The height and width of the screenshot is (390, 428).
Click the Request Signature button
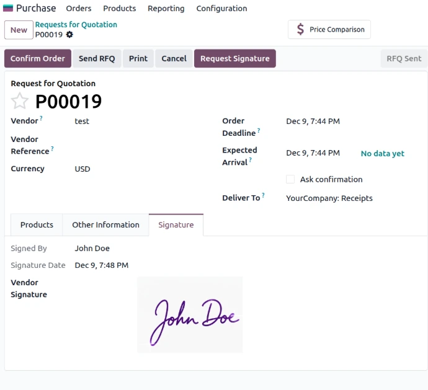(x=234, y=58)
